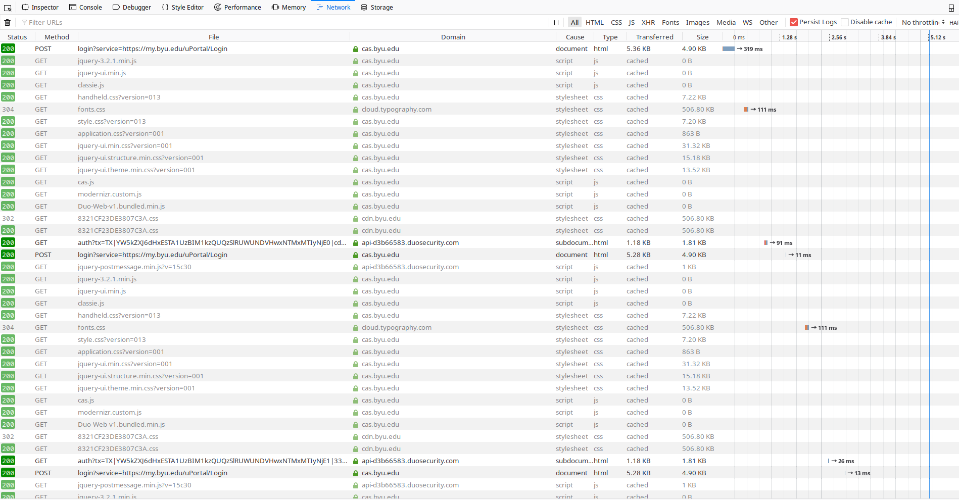Viewport: 959px width, 500px height.
Task: Click the Style Editor braces icon
Action: (165, 7)
